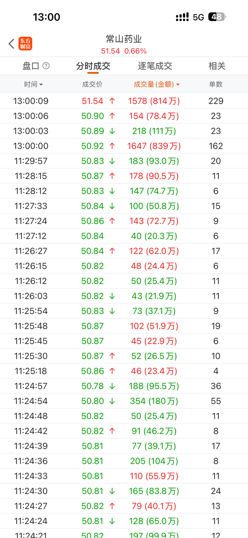Select the 分时成交 tab
Image resolution: width=248 pixels, height=538 pixels.
point(93,66)
